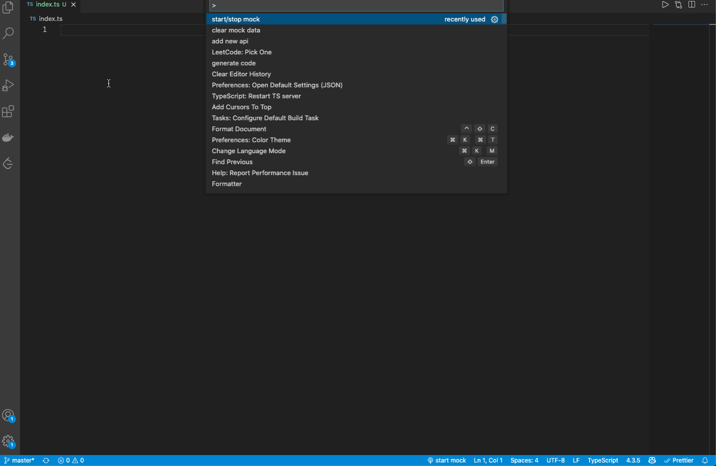Open Run and Debug view
The height and width of the screenshot is (466, 716).
(8, 85)
